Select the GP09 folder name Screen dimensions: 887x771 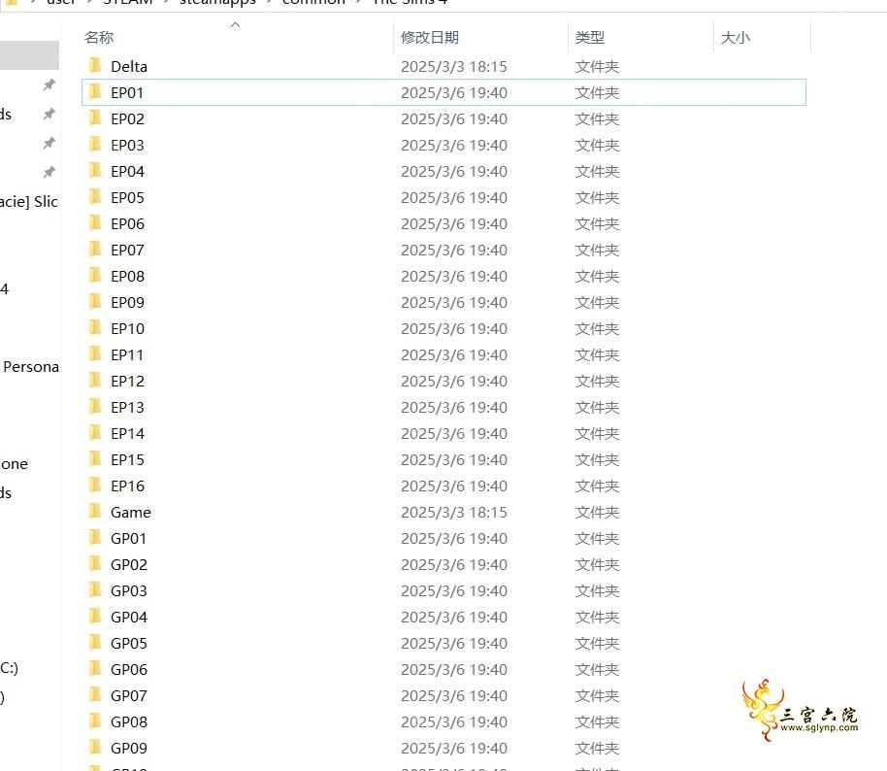click(x=129, y=748)
